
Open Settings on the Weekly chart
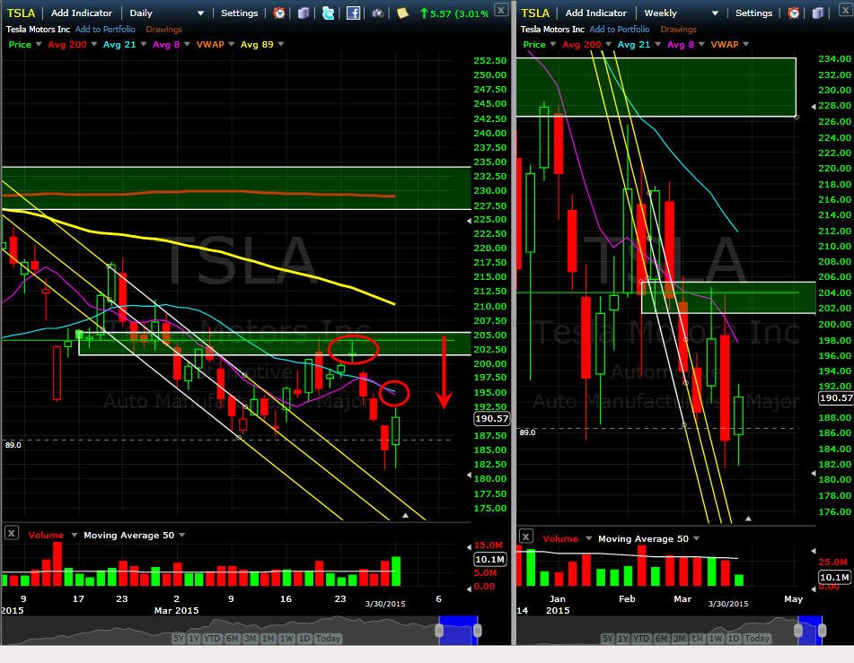click(753, 13)
